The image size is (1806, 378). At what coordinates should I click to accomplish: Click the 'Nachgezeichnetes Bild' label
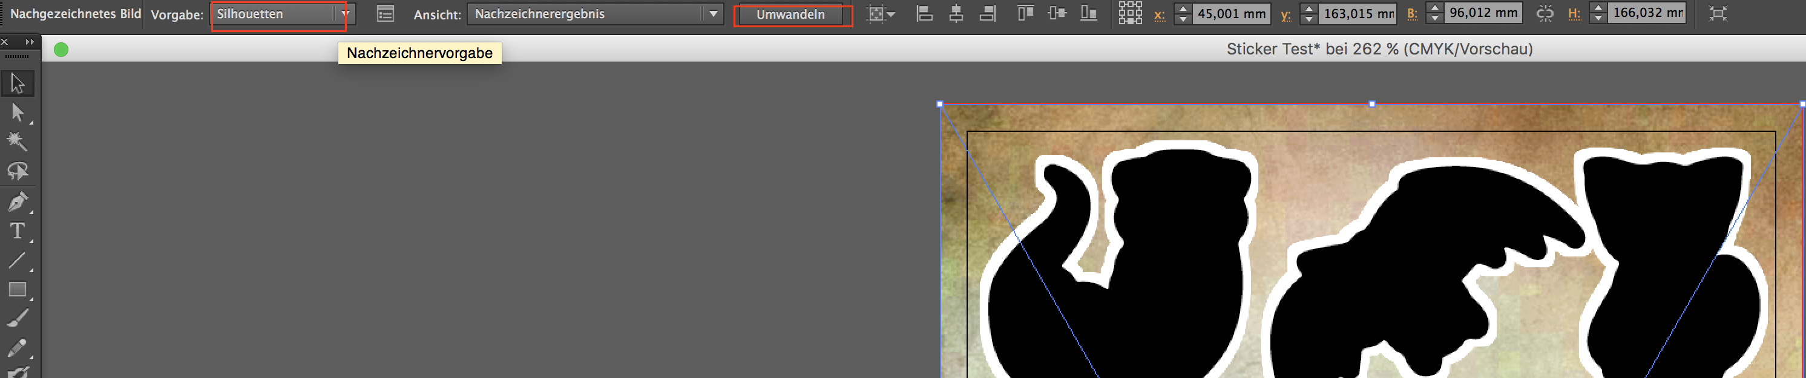76,14
